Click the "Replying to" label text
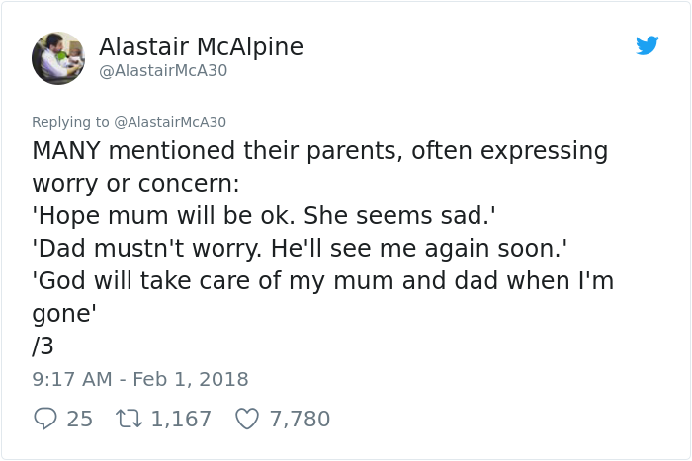The width and height of the screenshot is (692, 461). pyautogui.click(x=70, y=122)
